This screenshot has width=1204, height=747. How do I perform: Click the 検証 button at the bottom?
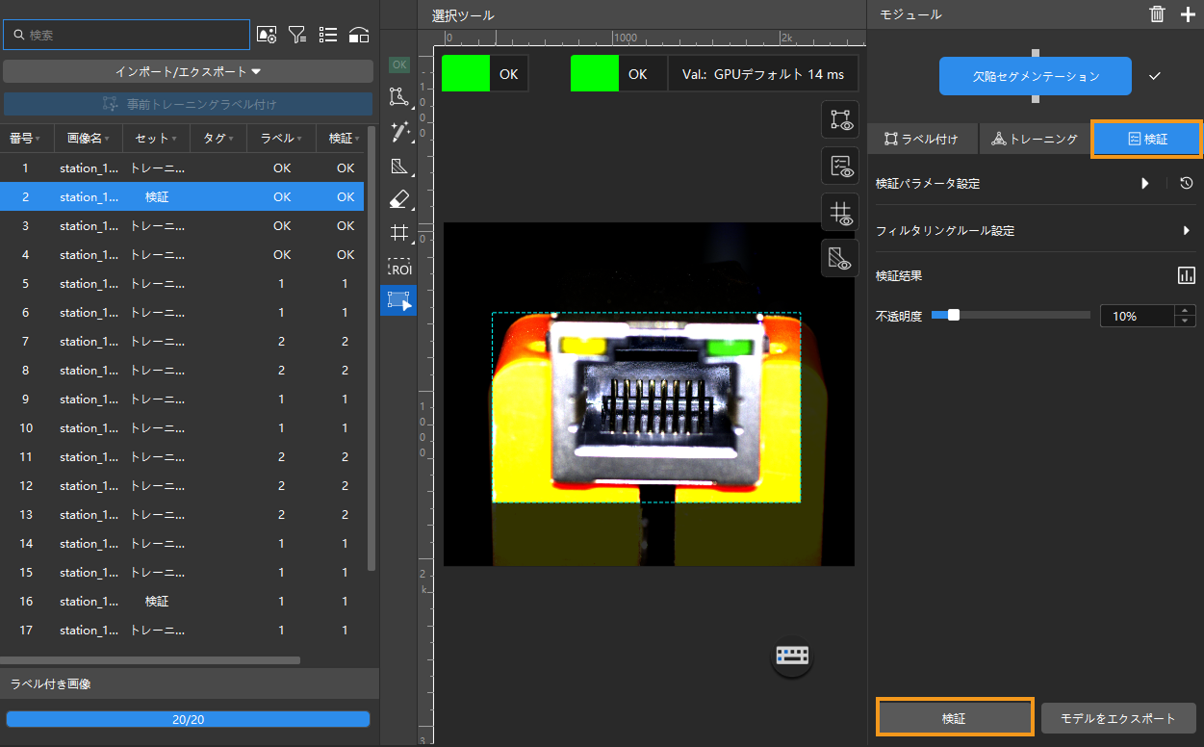click(954, 718)
